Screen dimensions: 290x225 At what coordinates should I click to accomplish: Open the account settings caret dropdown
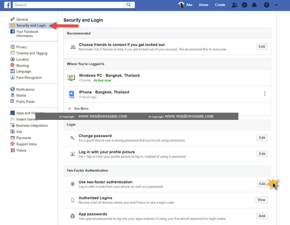coord(276,5)
